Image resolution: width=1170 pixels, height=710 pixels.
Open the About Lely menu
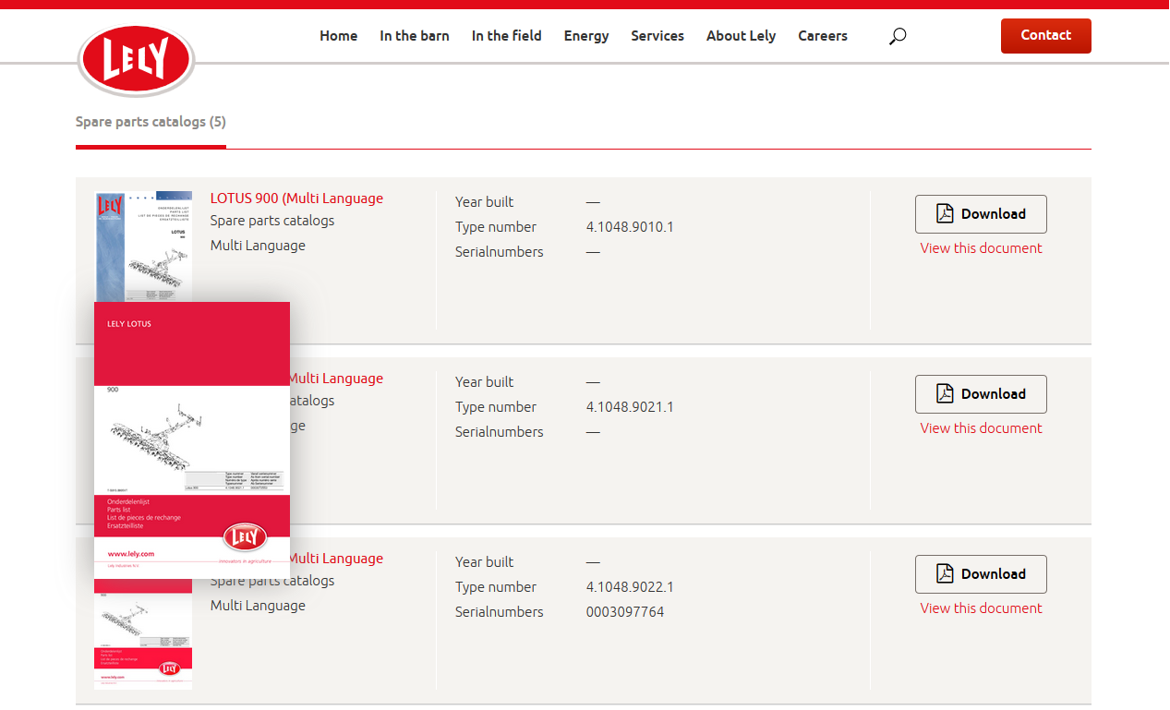(x=741, y=36)
